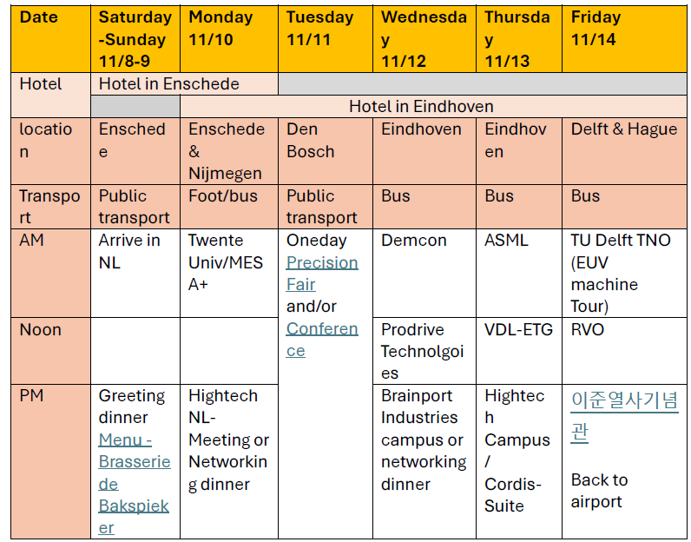This screenshot has height=542, width=691.
Task: Select the ASML cell
Action: coord(519,273)
